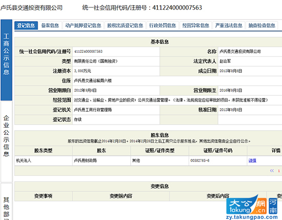Click the certificate number 00582765-6

pos(200,161)
